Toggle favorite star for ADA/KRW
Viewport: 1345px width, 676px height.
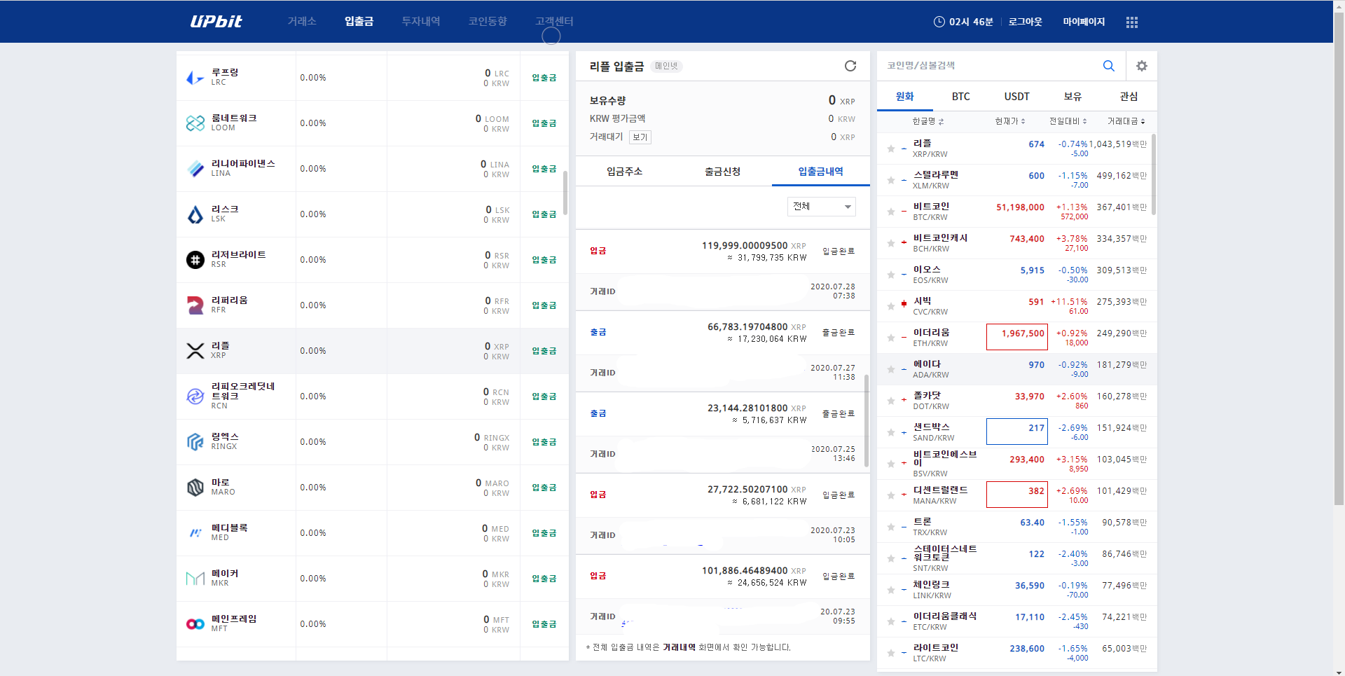(891, 369)
